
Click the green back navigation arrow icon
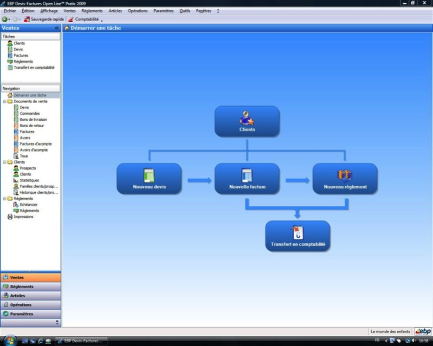pyautogui.click(x=4, y=19)
